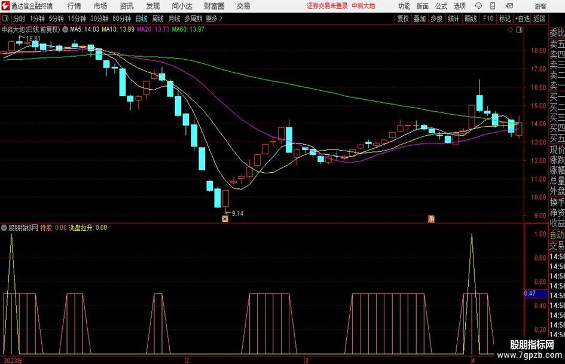Screen dimensions: 565x364
Task: Open the 多周期 multi-period view
Action: (193, 19)
